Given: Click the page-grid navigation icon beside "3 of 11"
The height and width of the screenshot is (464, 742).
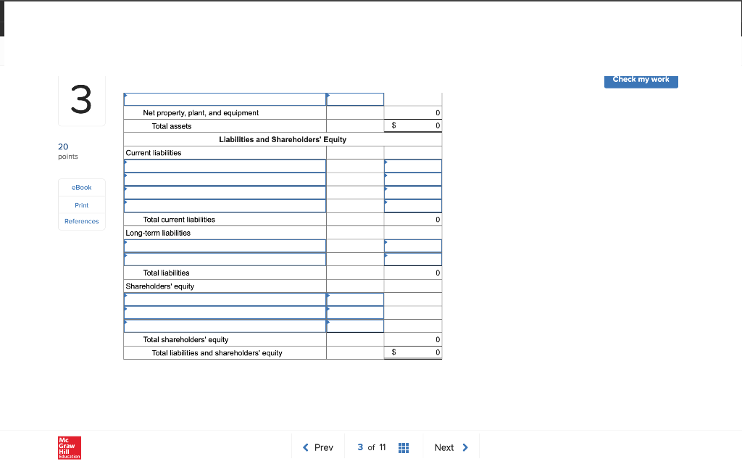Looking at the screenshot, I should click(404, 447).
